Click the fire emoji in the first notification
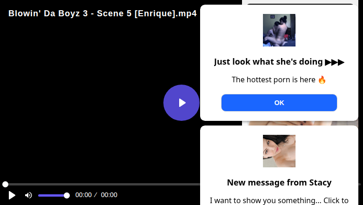 tap(322, 79)
